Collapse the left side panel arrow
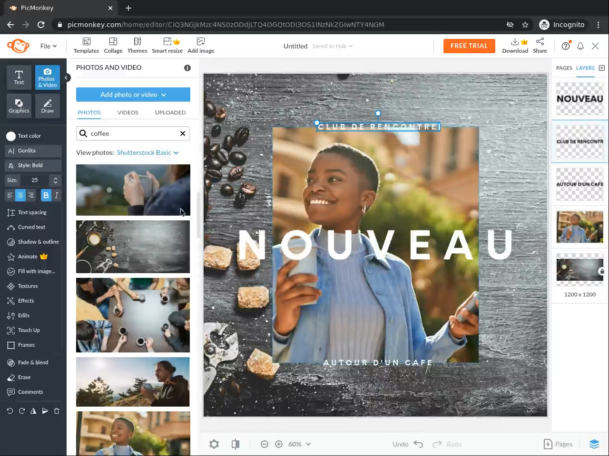609x456 pixels. pyautogui.click(x=67, y=77)
